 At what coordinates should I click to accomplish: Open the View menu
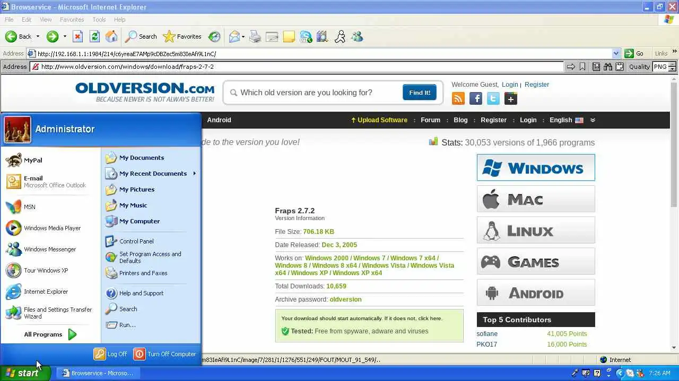(46, 20)
